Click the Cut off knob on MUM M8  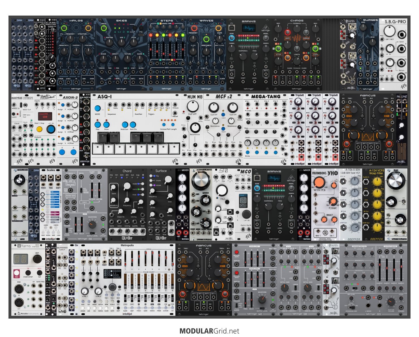193,106
